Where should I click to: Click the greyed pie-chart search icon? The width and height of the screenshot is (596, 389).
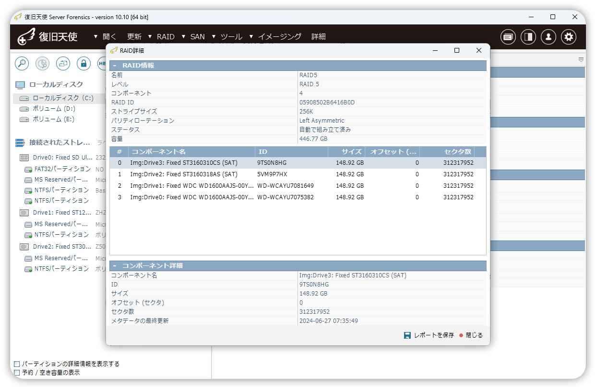[43, 63]
